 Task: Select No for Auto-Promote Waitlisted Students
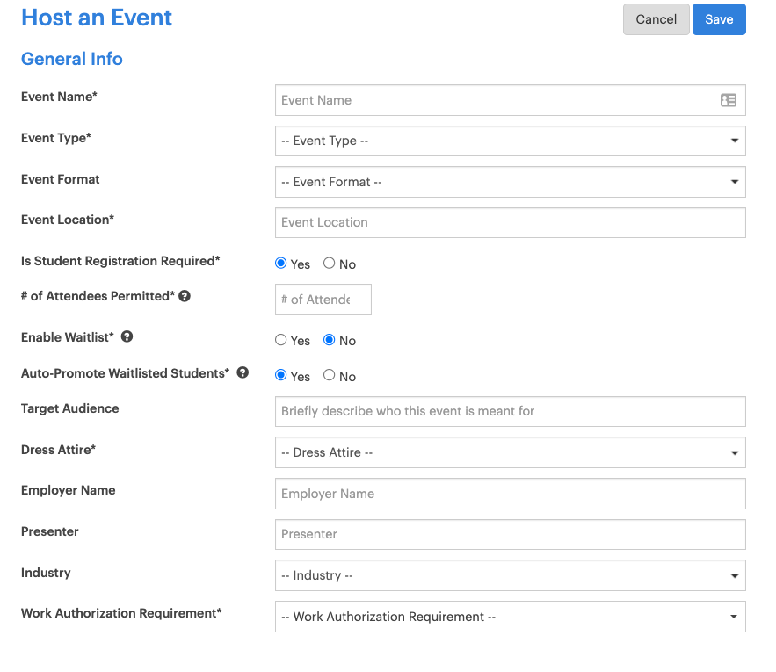[329, 375]
